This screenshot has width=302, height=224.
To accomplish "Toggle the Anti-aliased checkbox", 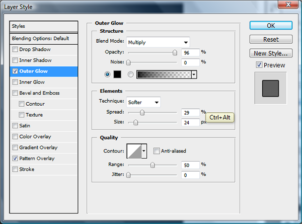I will pos(157,151).
